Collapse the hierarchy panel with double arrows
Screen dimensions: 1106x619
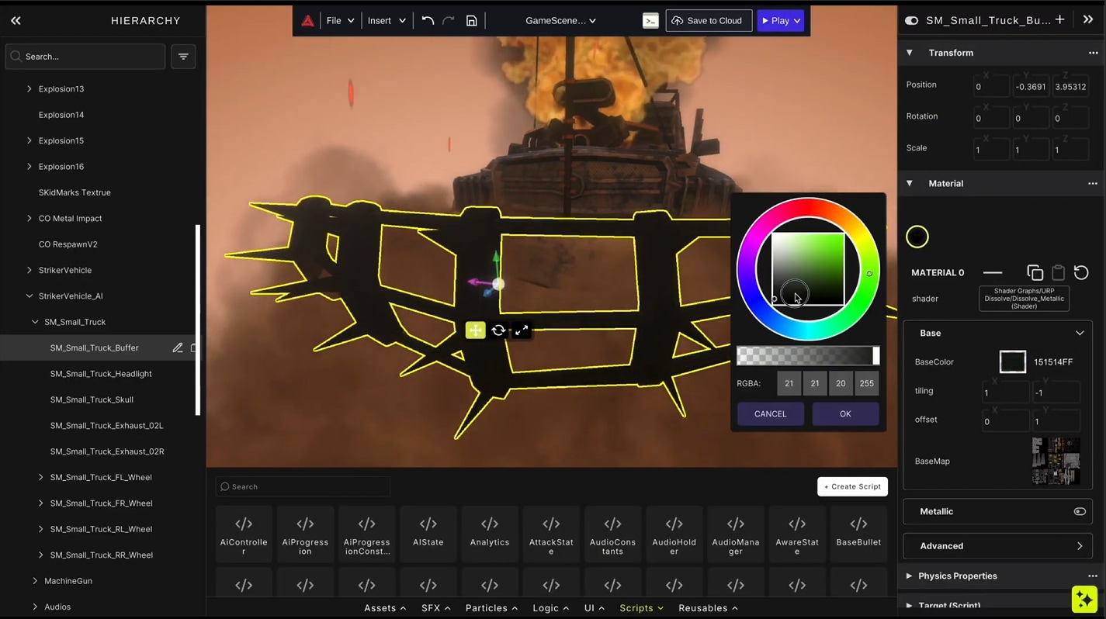tap(16, 21)
